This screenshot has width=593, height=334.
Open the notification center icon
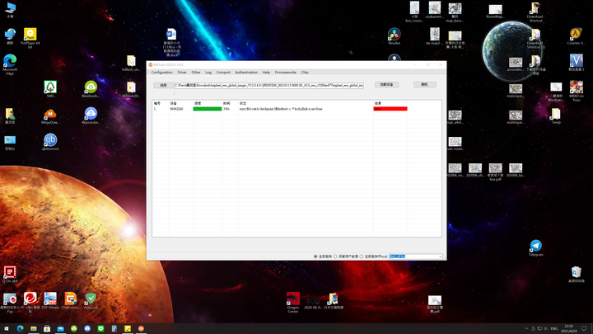tap(584, 328)
